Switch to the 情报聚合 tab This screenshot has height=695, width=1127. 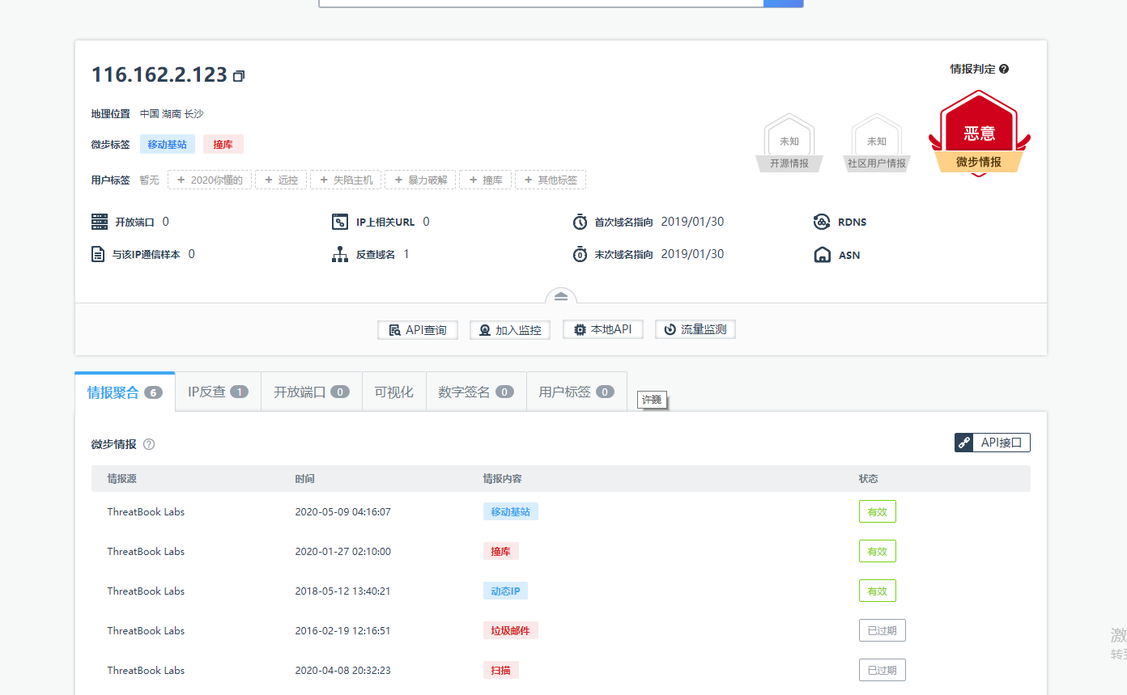coord(125,392)
